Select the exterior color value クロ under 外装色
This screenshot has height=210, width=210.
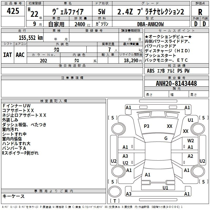pyautogui.click(x=56, y=50)
